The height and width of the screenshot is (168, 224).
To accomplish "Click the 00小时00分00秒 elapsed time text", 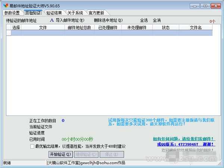I will click(x=77, y=139).
